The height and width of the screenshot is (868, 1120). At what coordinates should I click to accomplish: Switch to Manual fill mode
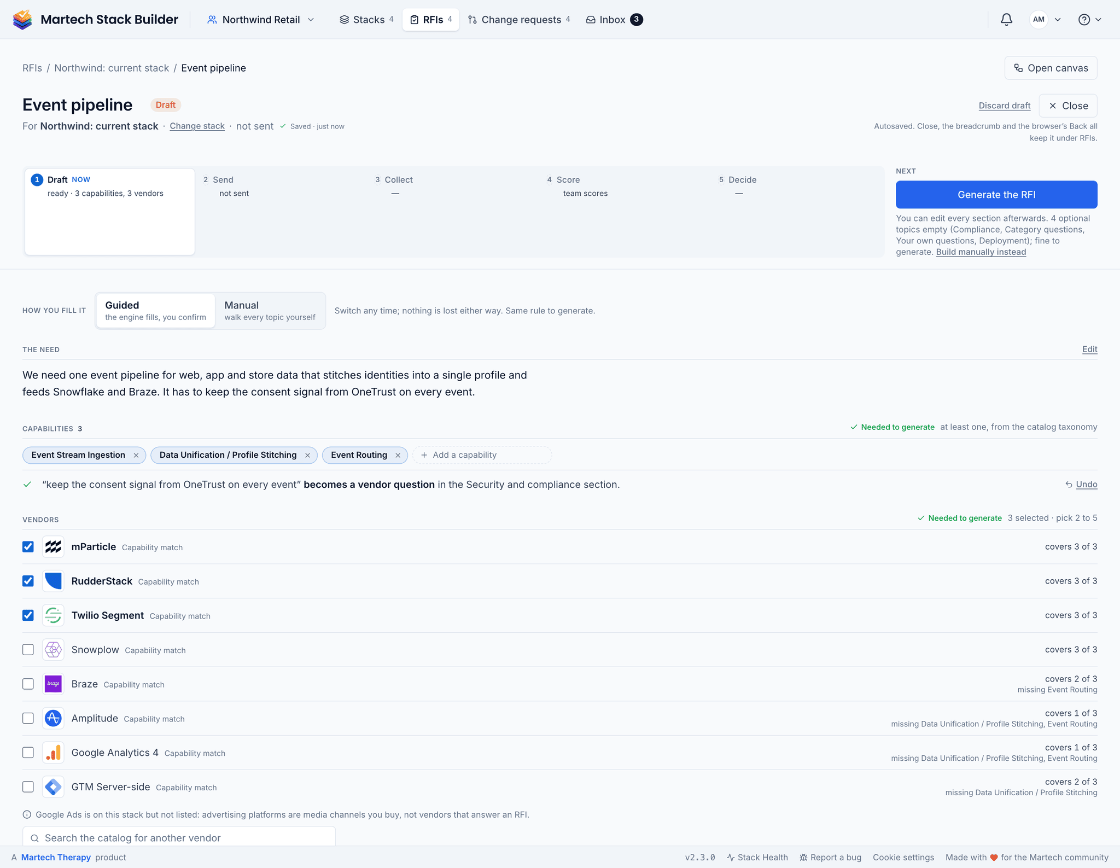(270, 311)
